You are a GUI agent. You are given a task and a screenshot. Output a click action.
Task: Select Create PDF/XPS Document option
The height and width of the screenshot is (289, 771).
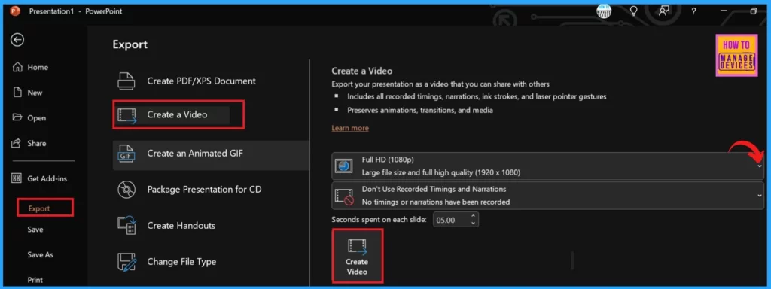click(211, 81)
